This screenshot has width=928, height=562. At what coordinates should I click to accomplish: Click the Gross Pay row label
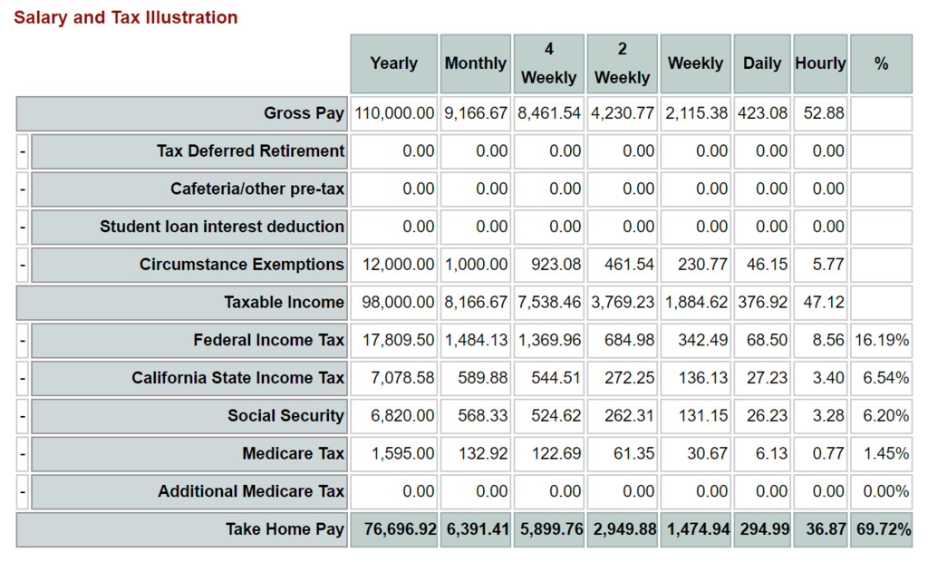pyautogui.click(x=304, y=113)
